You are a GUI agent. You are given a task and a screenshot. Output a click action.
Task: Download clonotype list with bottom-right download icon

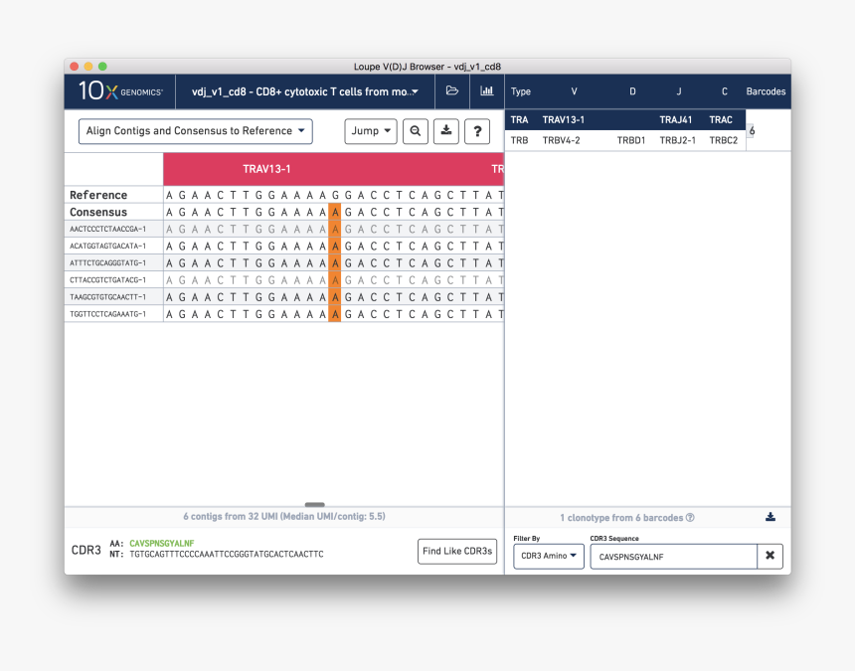pyautogui.click(x=770, y=517)
